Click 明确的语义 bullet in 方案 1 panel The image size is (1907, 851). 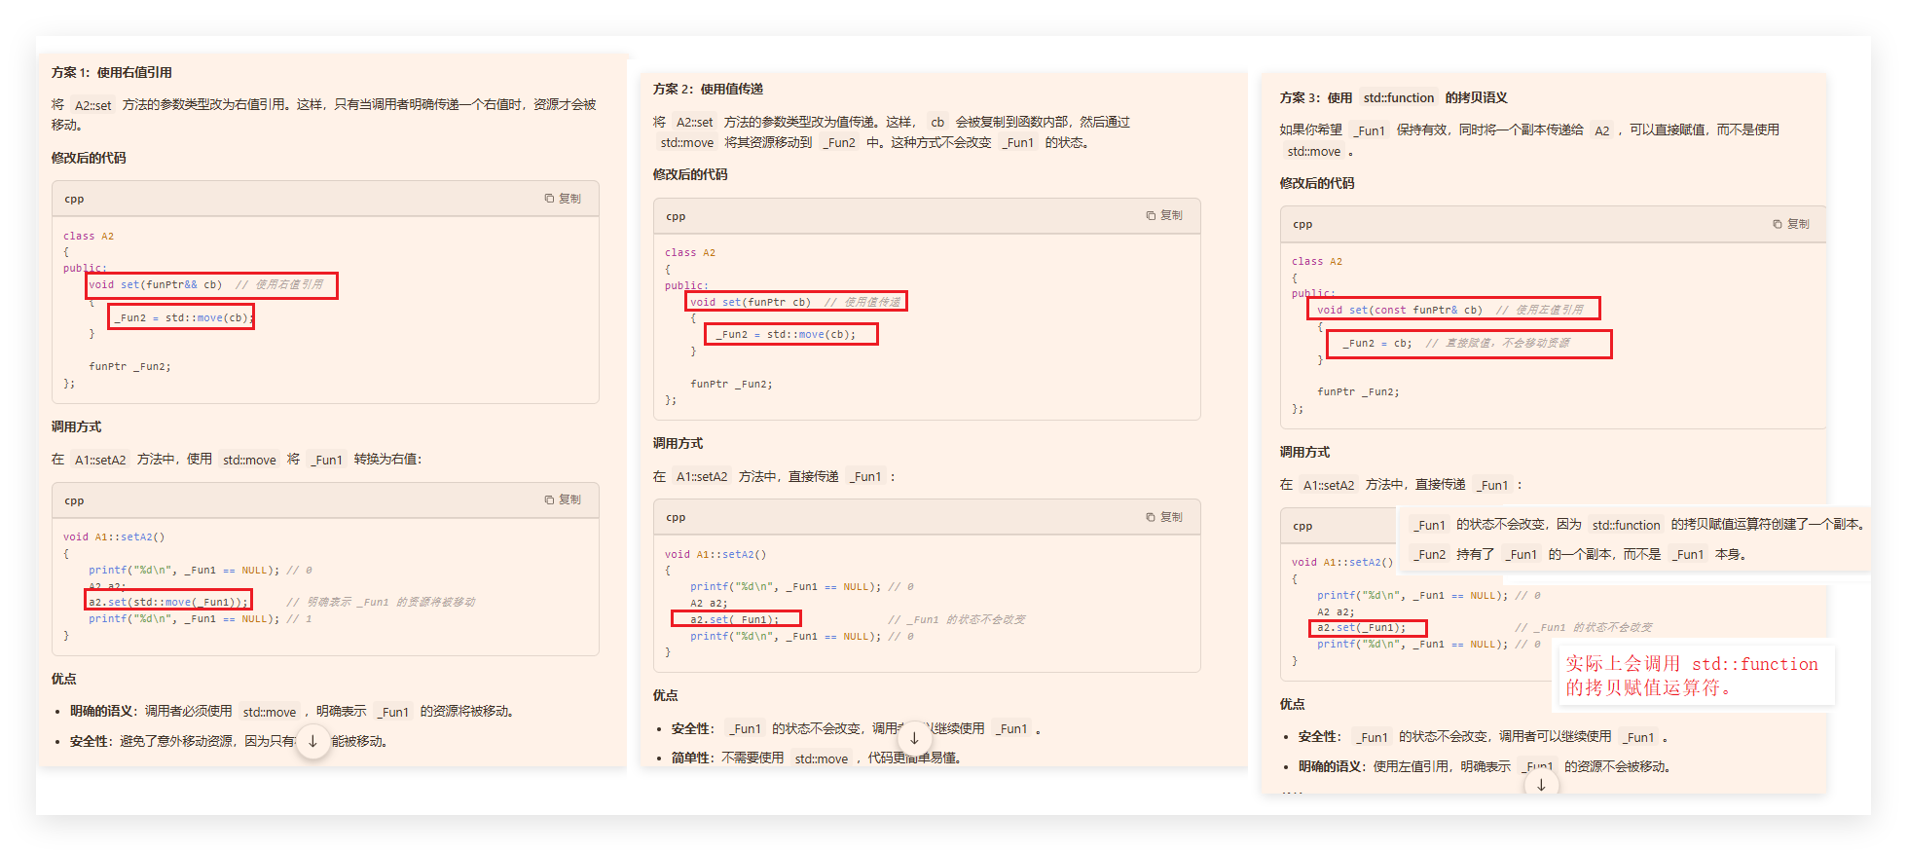coord(291,712)
